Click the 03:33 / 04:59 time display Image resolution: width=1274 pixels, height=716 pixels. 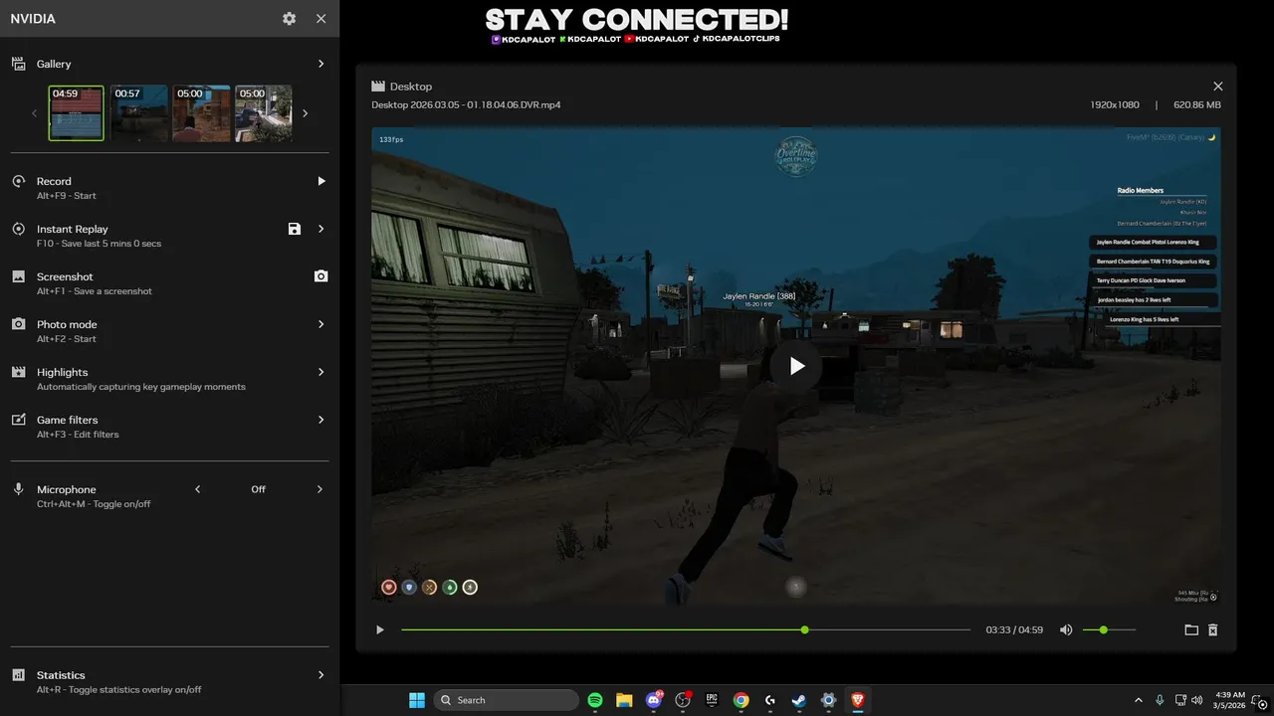coord(1014,629)
